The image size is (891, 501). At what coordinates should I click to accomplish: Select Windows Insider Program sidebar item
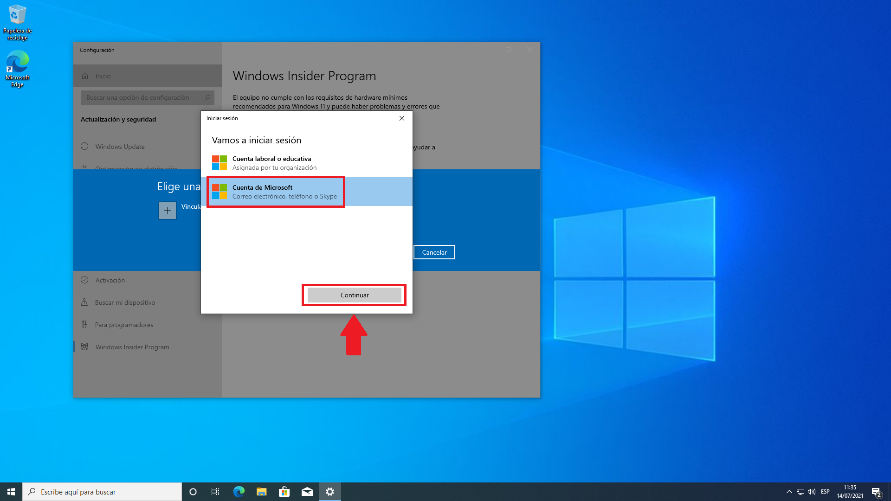(132, 347)
